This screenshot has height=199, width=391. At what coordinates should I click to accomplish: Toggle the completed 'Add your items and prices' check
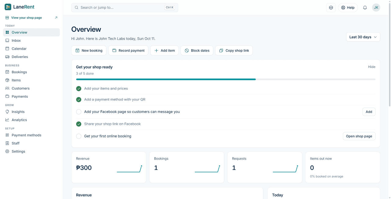[79, 89]
